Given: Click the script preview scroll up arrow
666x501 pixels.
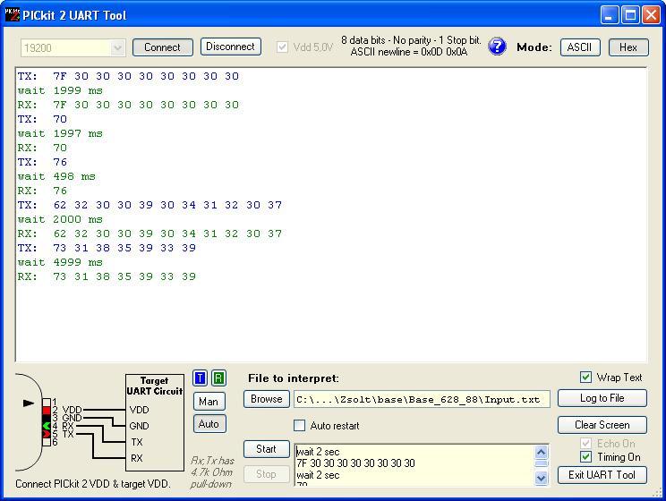Looking at the screenshot, I should coord(541,452).
